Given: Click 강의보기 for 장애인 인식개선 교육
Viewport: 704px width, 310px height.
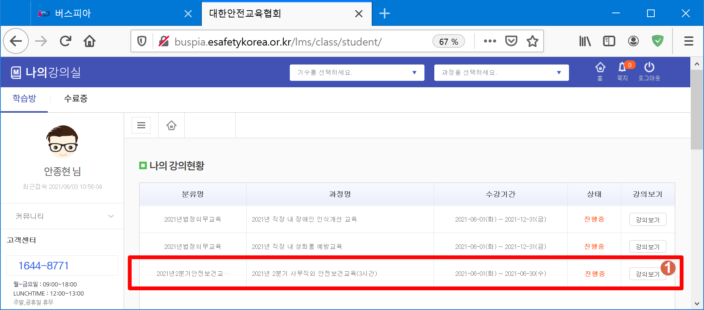Looking at the screenshot, I should pyautogui.click(x=647, y=219).
